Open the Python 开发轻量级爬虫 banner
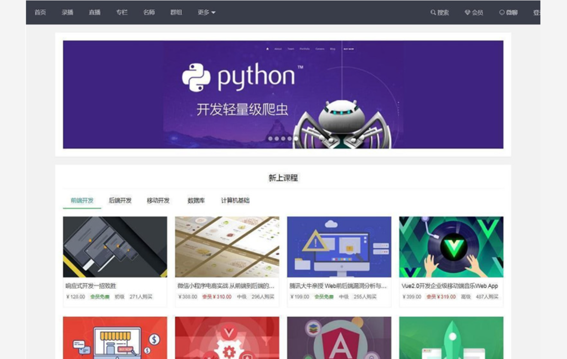The height and width of the screenshot is (359, 567). (x=283, y=94)
